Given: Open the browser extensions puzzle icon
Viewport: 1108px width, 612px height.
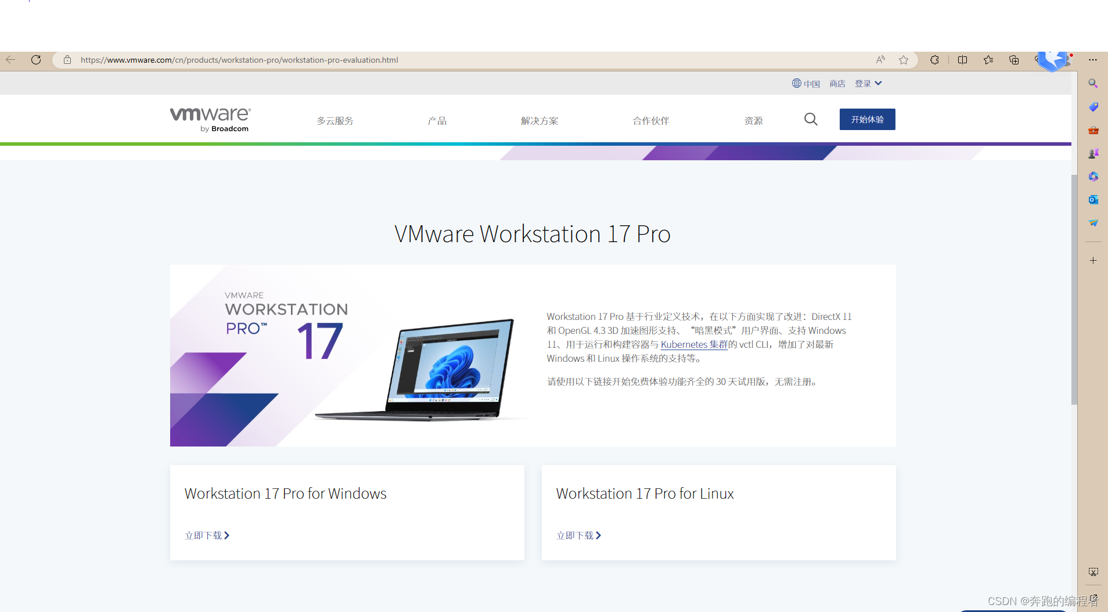Looking at the screenshot, I should [x=934, y=60].
